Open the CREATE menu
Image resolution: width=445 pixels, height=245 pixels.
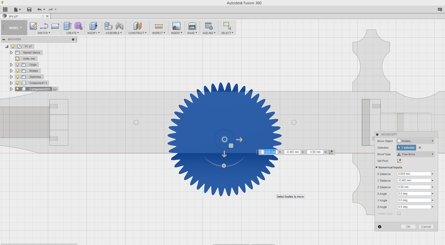(x=72, y=33)
